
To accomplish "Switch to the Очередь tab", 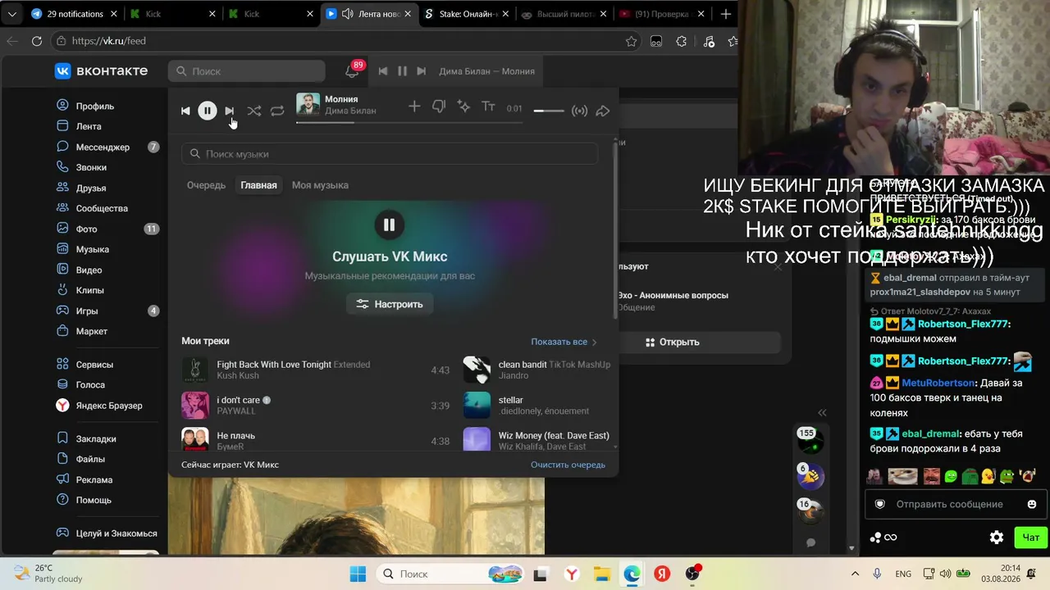I will click(206, 185).
